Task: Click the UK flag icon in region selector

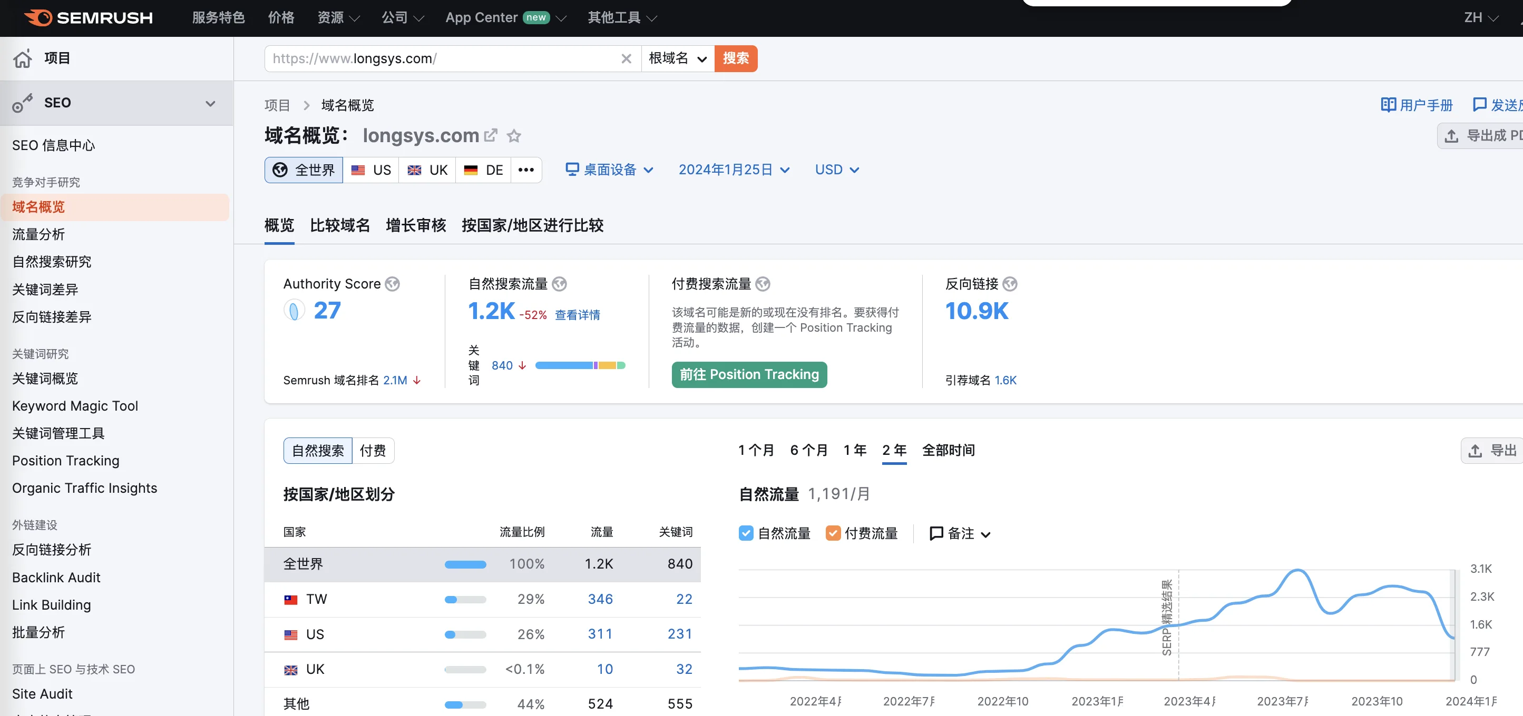Action: pyautogui.click(x=414, y=170)
